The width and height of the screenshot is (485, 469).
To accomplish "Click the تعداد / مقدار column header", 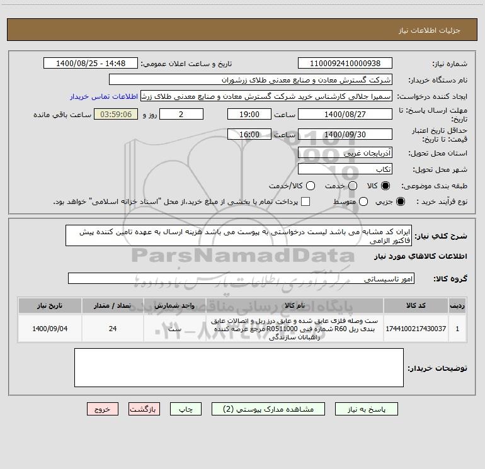I will [x=113, y=305].
